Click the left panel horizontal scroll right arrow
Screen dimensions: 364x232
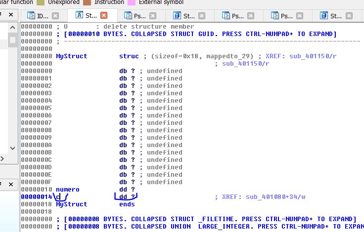point(2,159)
